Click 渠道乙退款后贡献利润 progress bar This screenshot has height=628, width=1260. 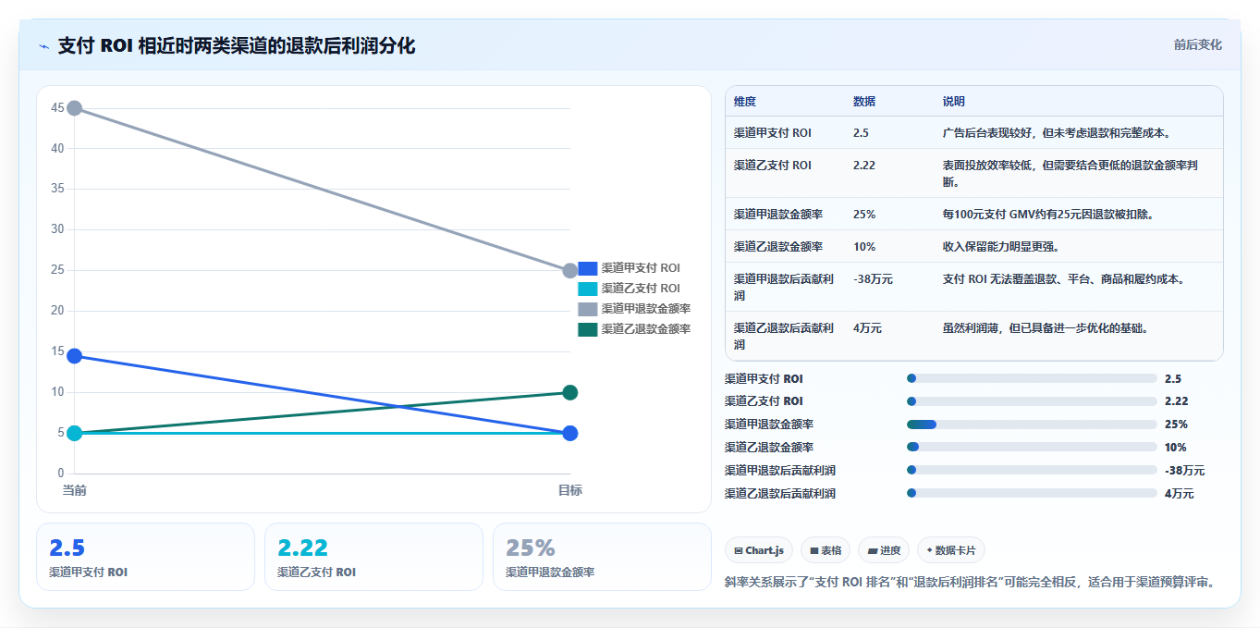coord(1032,493)
